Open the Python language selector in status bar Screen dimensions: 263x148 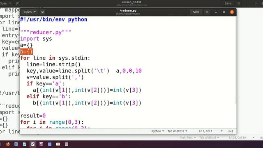coord(158,131)
